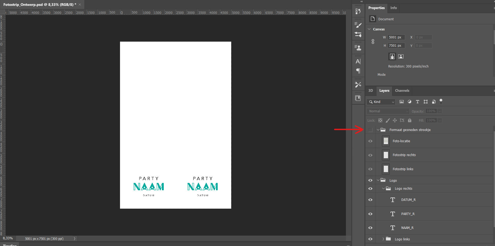The width and height of the screenshot is (495, 246).
Task: Open the Fill slider dropdown arrow
Action: (440, 120)
